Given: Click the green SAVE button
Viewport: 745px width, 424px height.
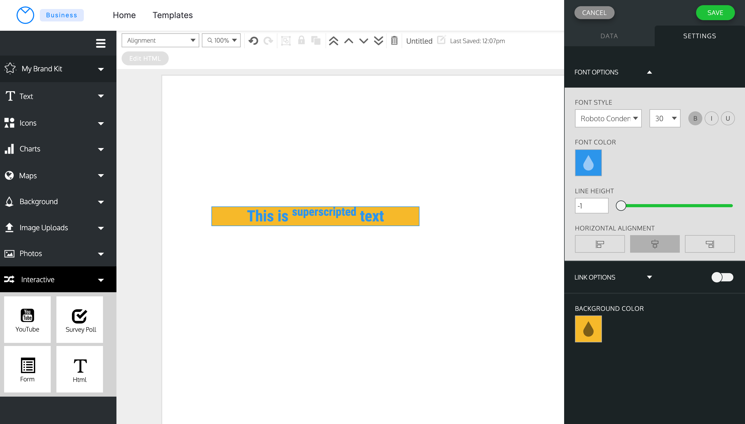Looking at the screenshot, I should tap(715, 13).
